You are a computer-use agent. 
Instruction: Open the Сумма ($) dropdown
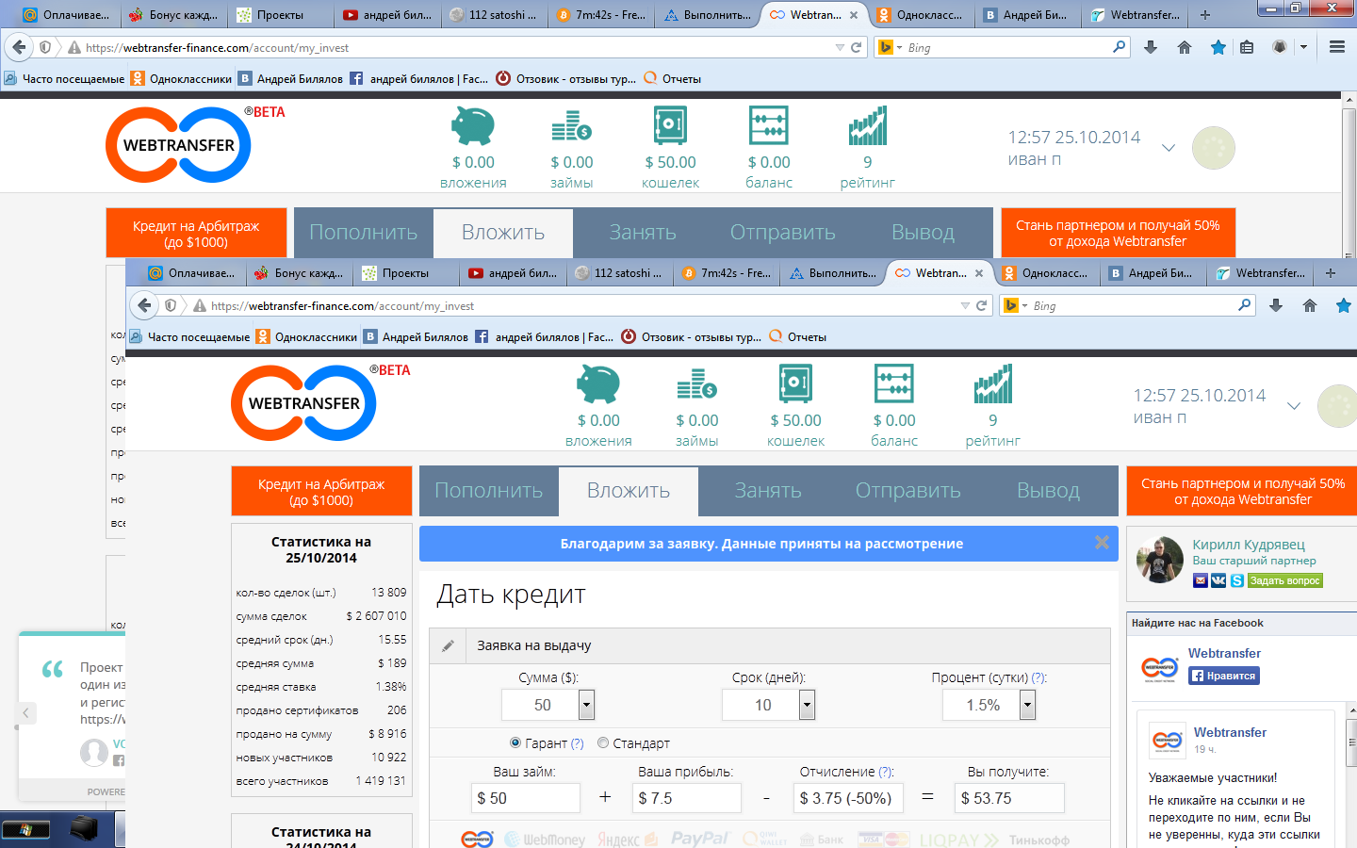[x=586, y=705]
